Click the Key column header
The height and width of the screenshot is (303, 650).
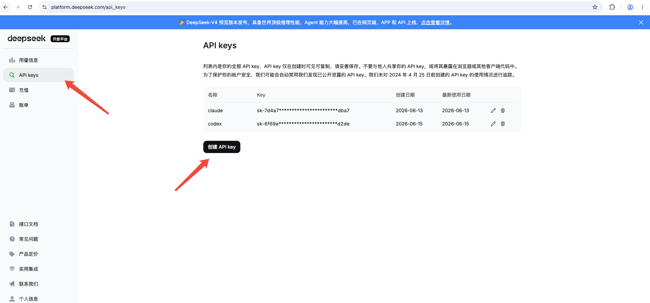coord(261,95)
